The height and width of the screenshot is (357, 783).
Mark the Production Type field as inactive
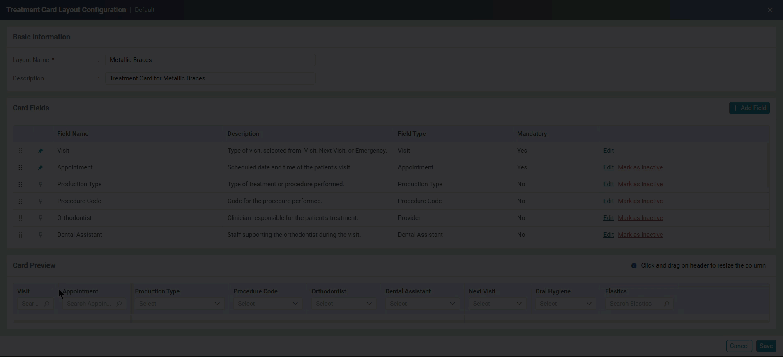point(640,184)
